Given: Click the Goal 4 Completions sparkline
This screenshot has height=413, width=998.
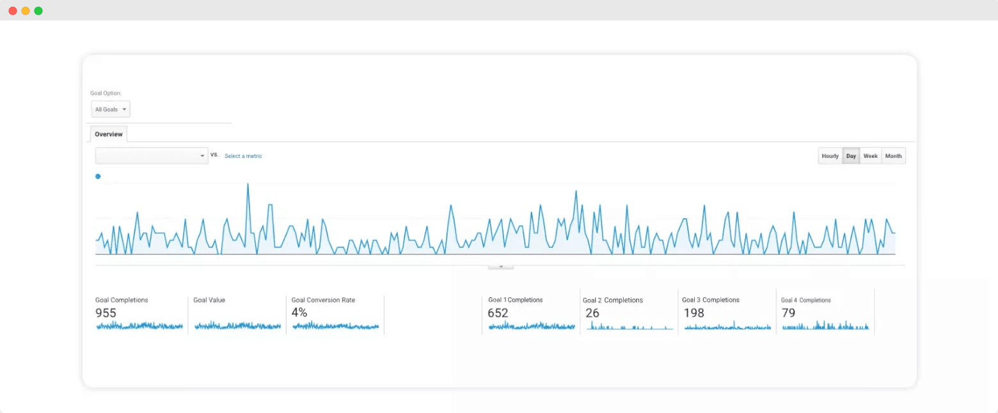Looking at the screenshot, I should click(826, 325).
